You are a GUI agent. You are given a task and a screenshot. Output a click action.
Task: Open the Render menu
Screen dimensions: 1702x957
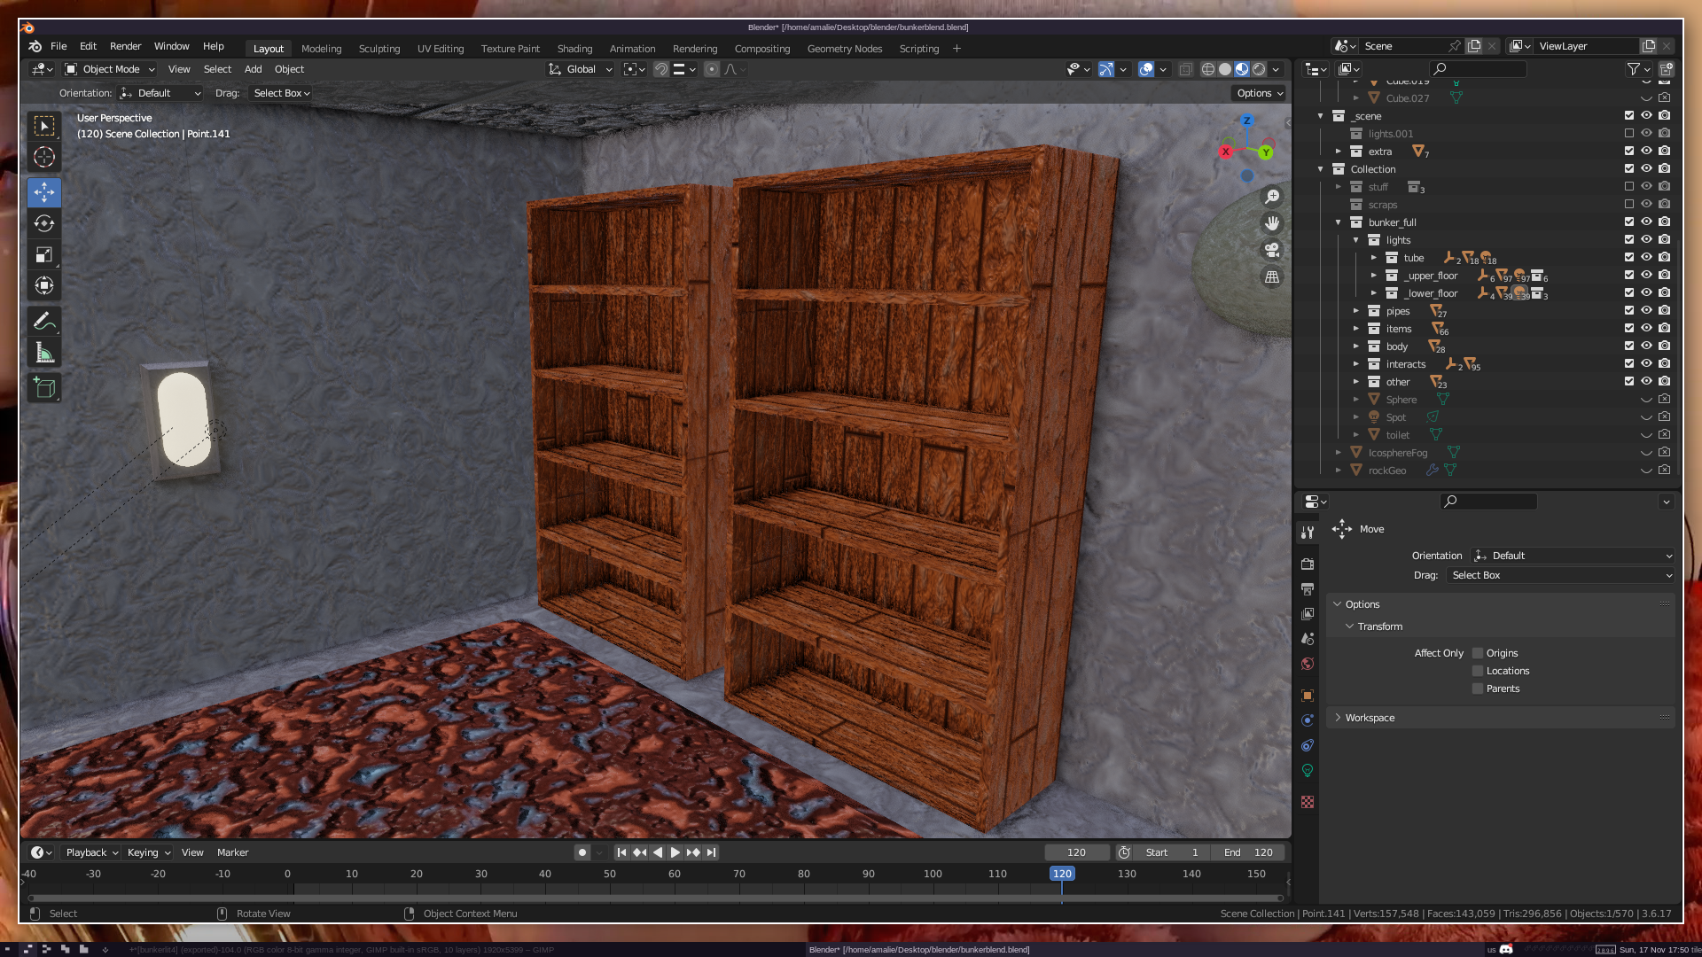click(x=125, y=46)
